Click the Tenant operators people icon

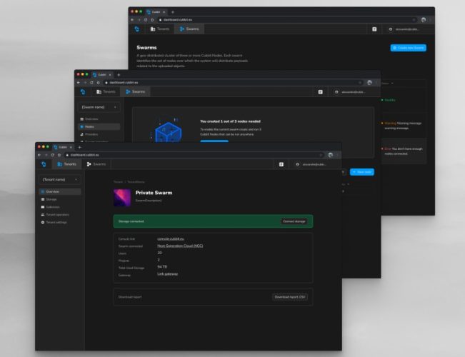[43, 215]
